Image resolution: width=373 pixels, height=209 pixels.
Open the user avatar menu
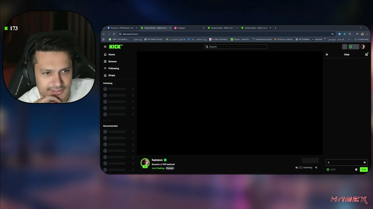tap(363, 47)
